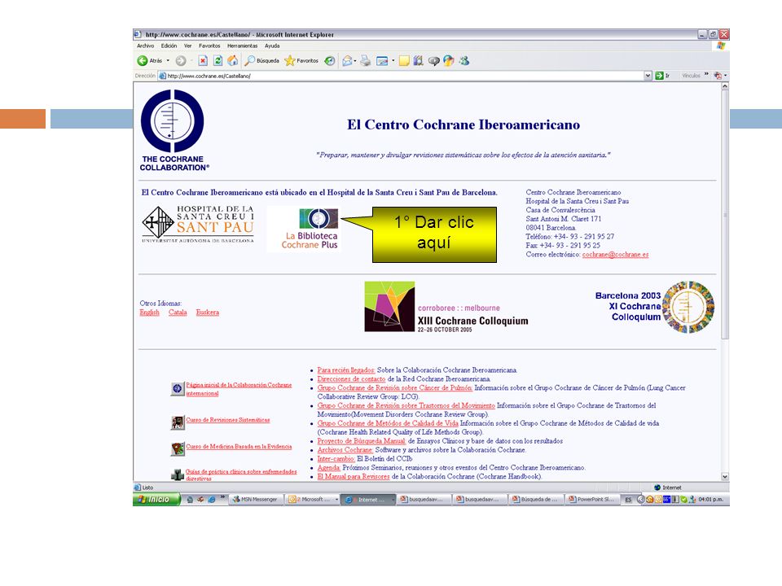Screen dimensions: 782x586
Task: Click the page scrollbar up arrow
Action: tap(725, 86)
